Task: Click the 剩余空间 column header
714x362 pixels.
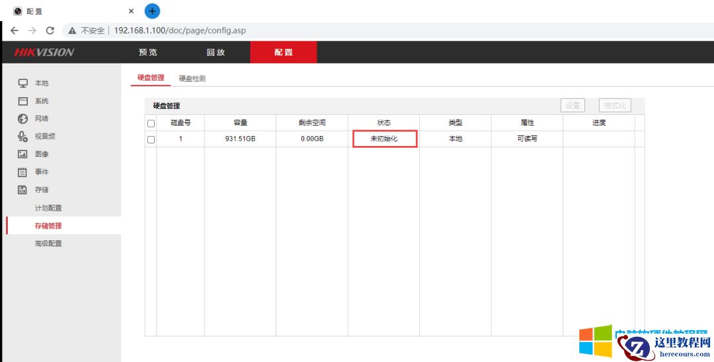Action: pos(312,123)
